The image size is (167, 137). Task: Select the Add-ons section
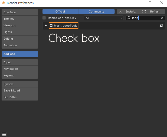coord(20,54)
